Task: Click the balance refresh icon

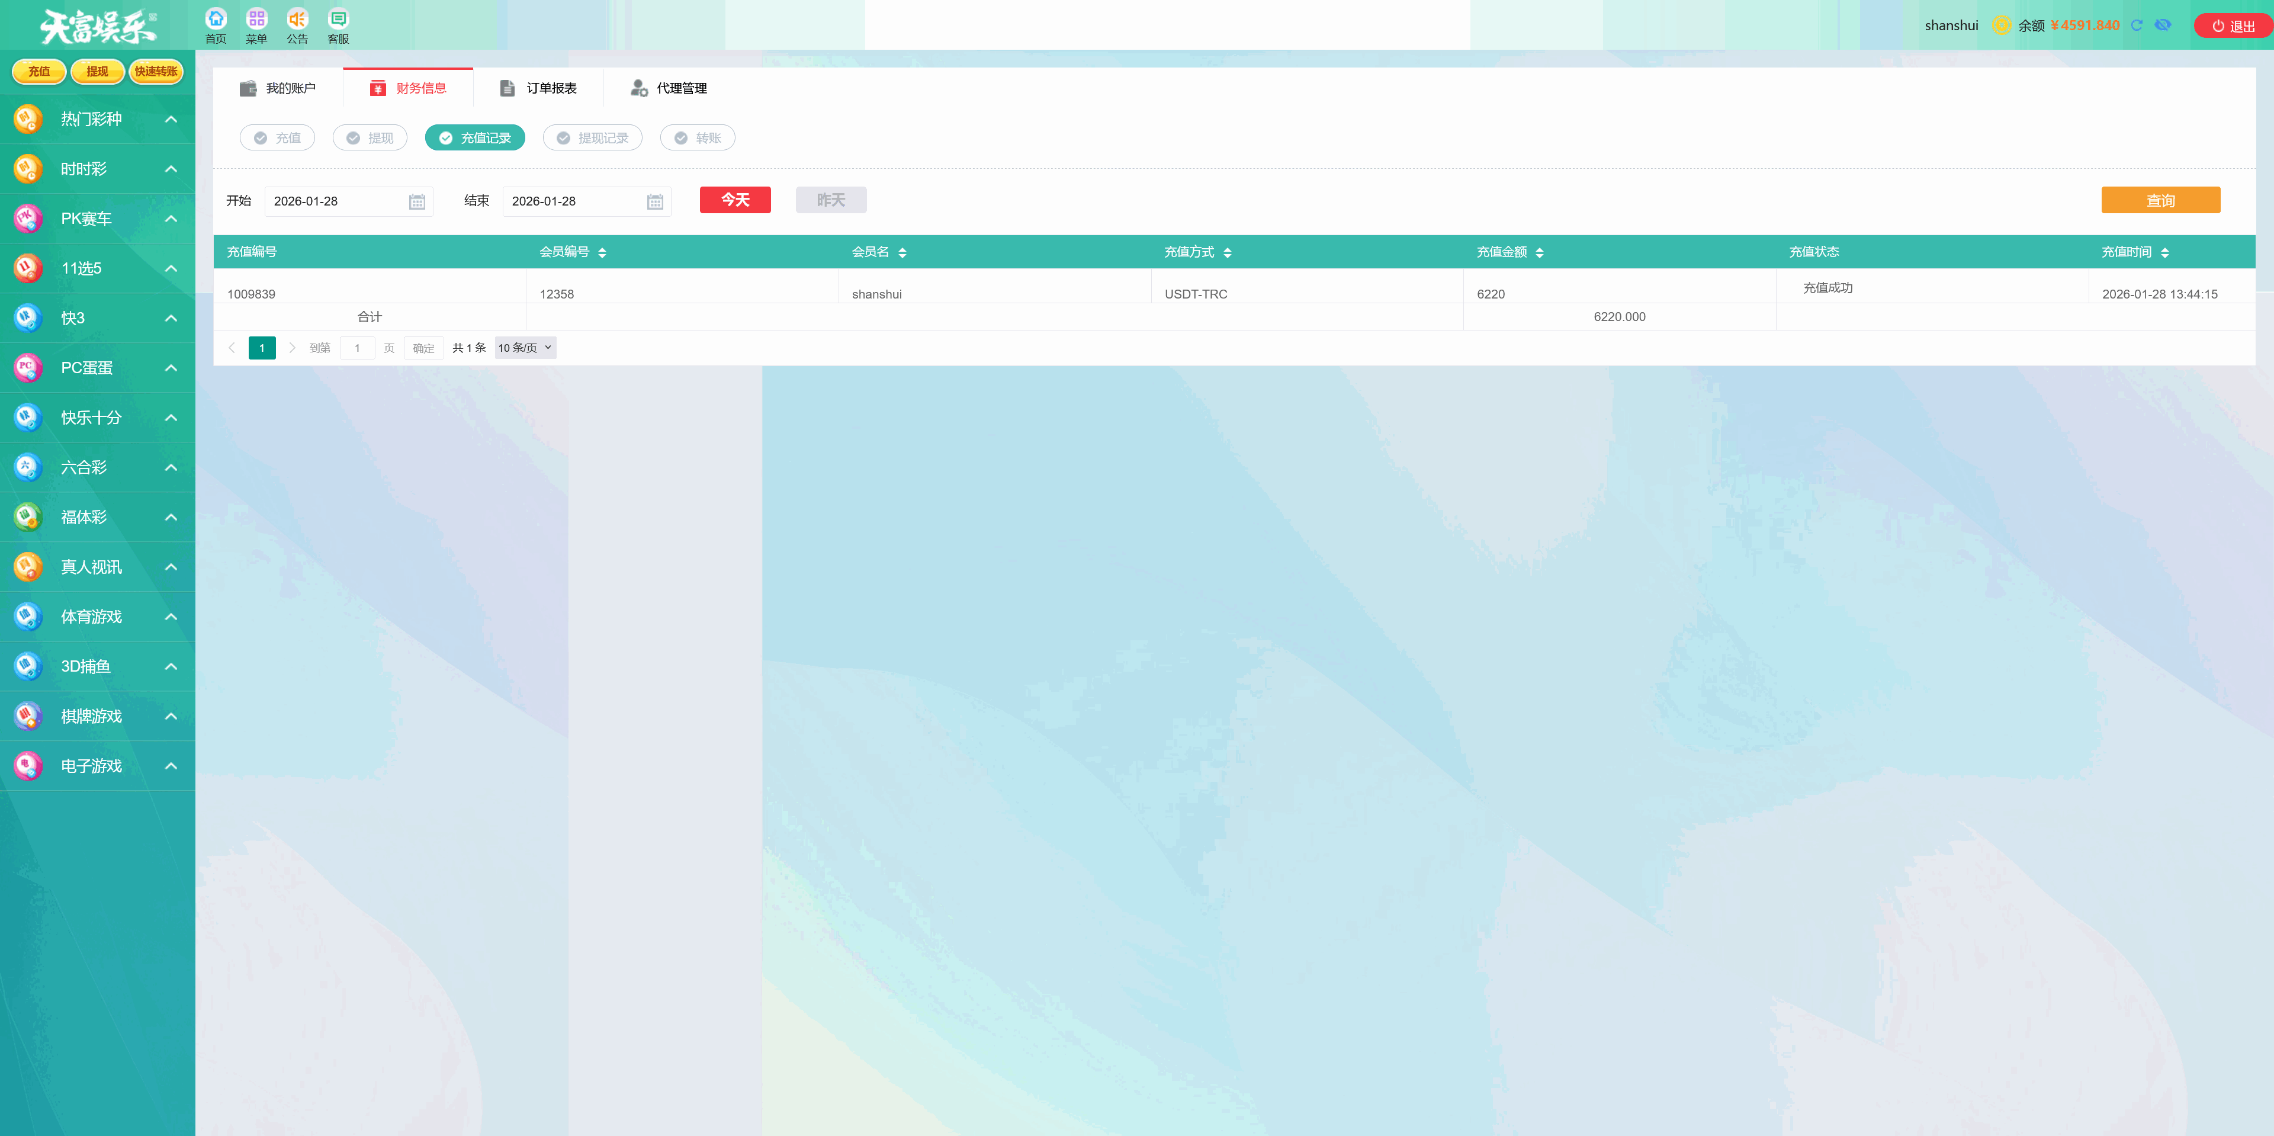Action: point(2137,25)
